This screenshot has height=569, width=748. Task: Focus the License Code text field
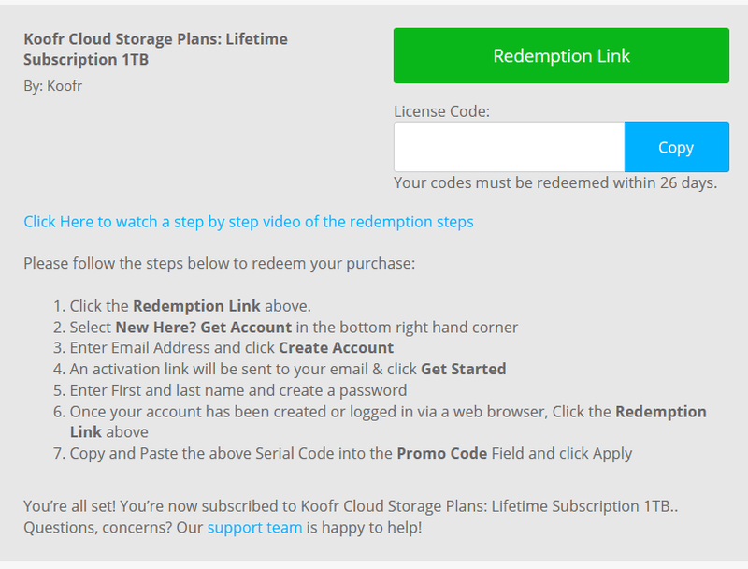click(509, 147)
